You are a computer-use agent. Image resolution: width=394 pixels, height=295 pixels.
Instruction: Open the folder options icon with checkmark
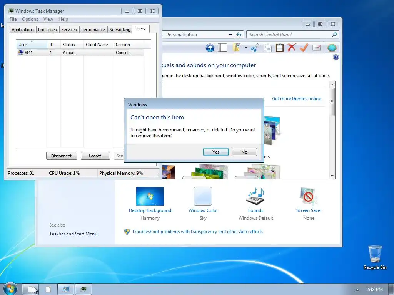point(237,48)
